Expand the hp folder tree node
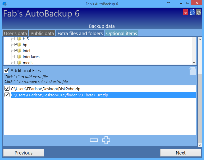 click(12, 45)
